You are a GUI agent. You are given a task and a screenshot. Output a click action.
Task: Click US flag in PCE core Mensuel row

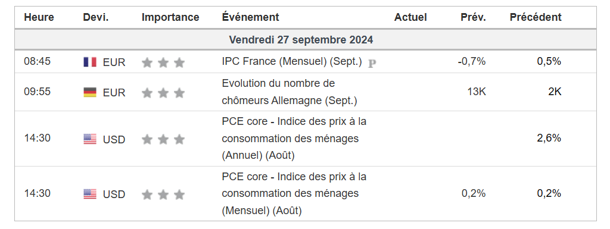tap(90, 194)
